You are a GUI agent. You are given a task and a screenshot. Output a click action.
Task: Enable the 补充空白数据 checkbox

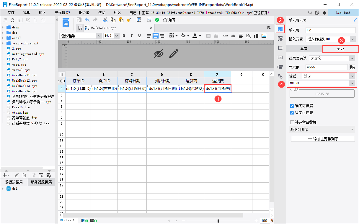tap(292, 122)
